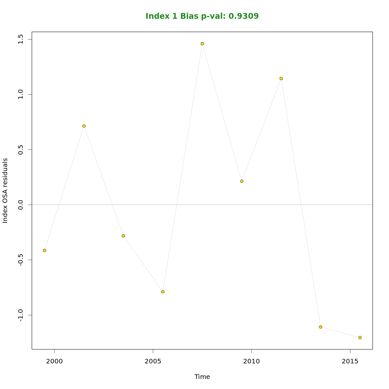This screenshot has width=389, height=389.
Task: Click the x-axis tick label 2005
Action: (x=153, y=361)
